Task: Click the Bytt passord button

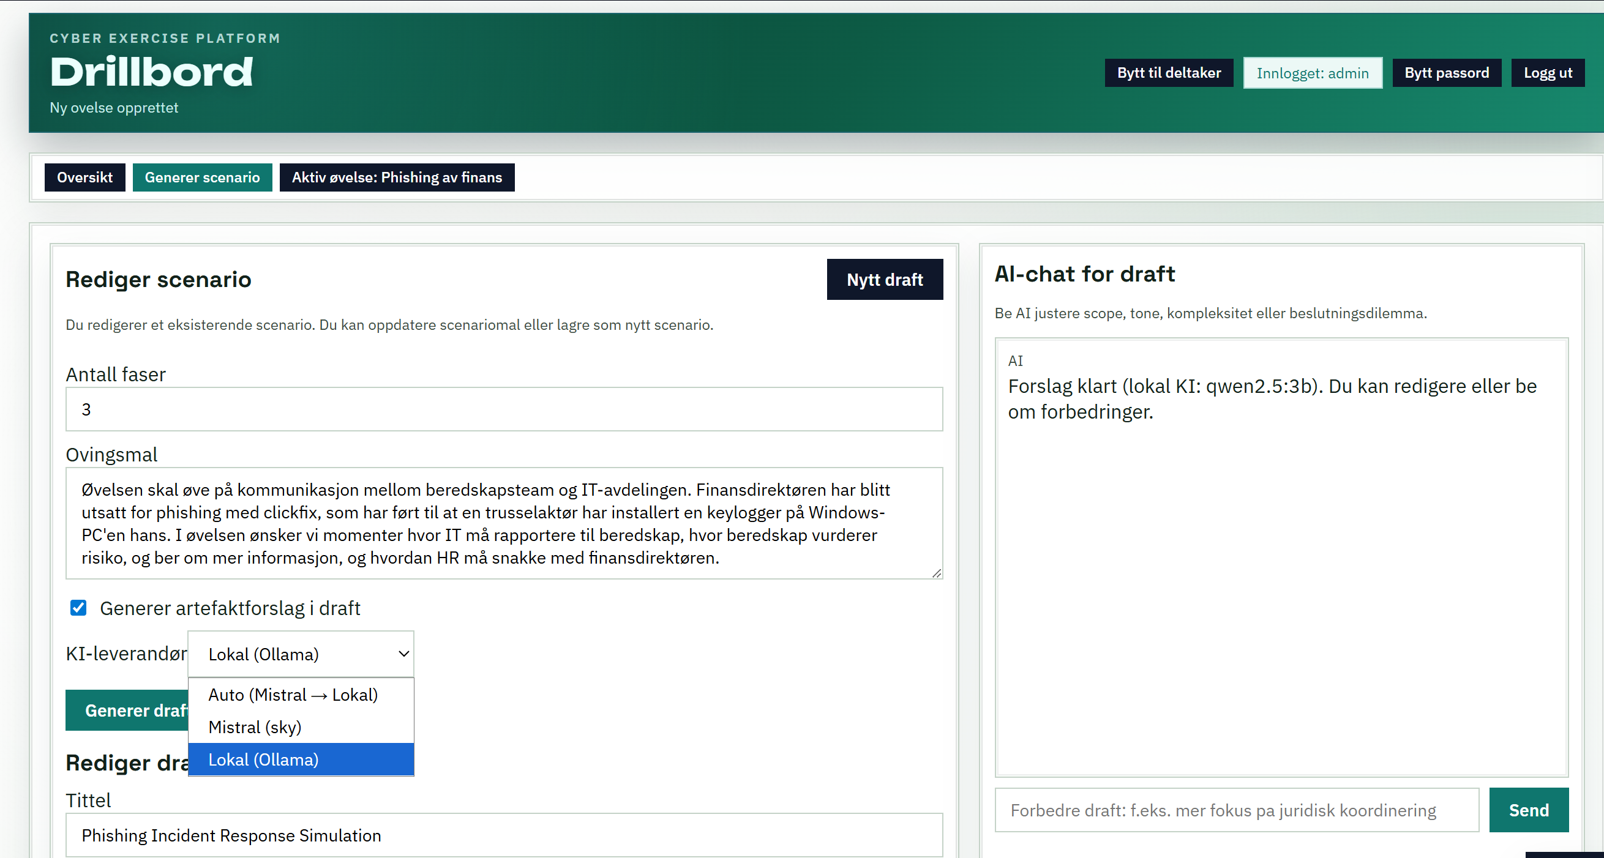Action: [x=1447, y=73]
